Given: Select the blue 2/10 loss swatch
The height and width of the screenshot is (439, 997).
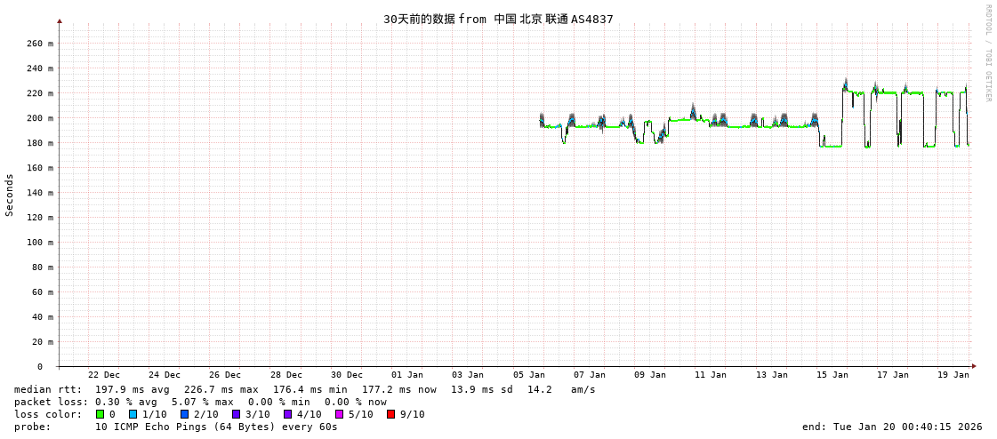Looking at the screenshot, I should click(x=184, y=414).
